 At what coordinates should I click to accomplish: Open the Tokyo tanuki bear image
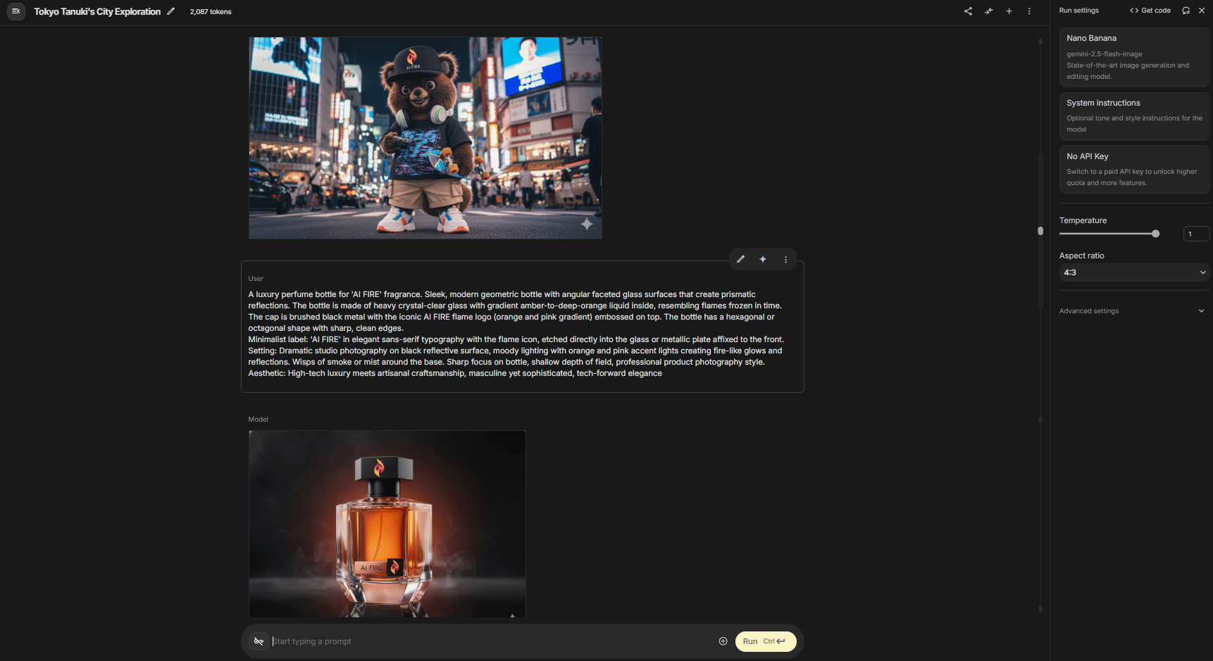[x=425, y=138]
